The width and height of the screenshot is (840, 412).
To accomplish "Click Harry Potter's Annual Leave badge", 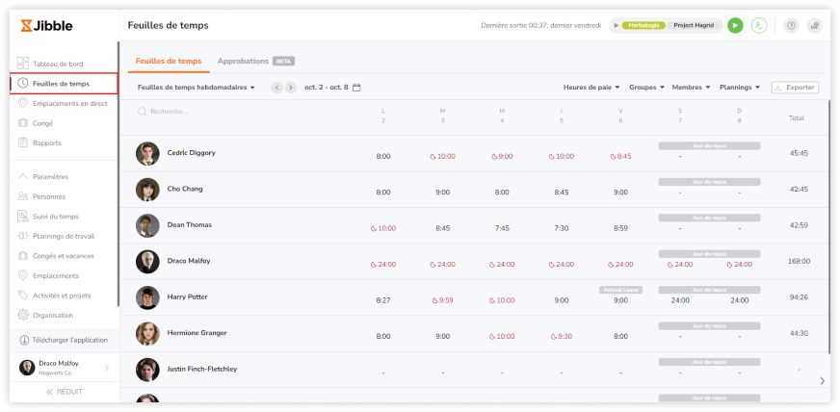I will [x=620, y=290].
